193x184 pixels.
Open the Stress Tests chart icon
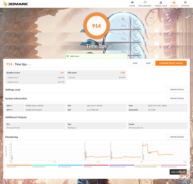[x=161, y=2]
